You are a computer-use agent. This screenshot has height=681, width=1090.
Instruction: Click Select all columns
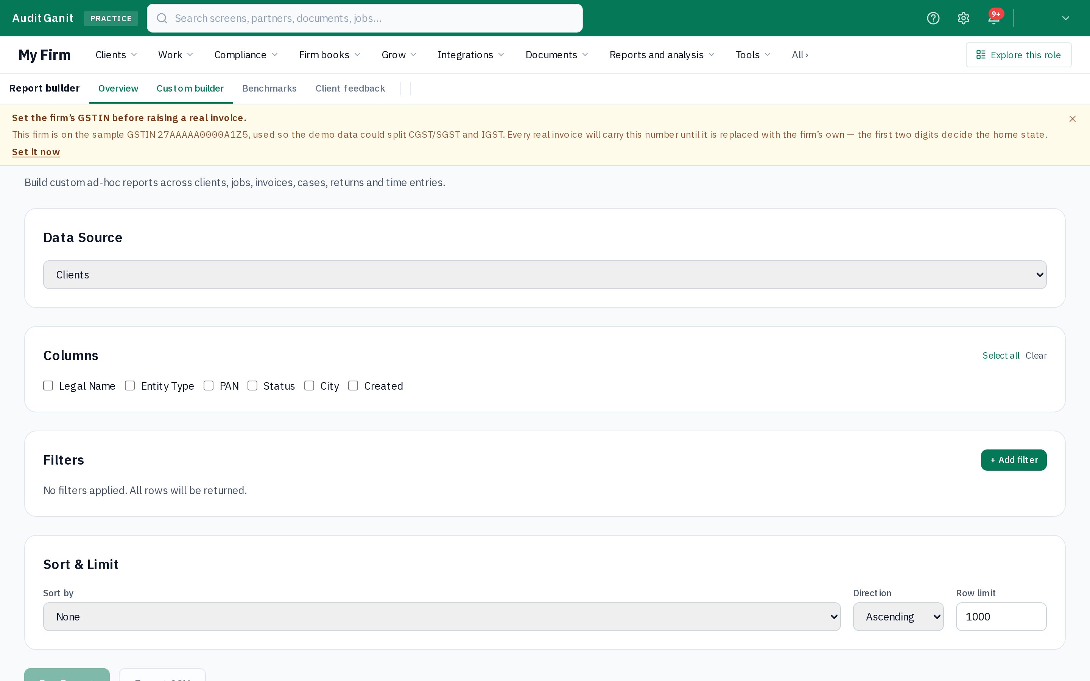tap(1001, 355)
